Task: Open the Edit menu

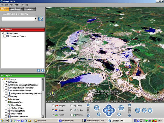Action: click(x=7, y=5)
